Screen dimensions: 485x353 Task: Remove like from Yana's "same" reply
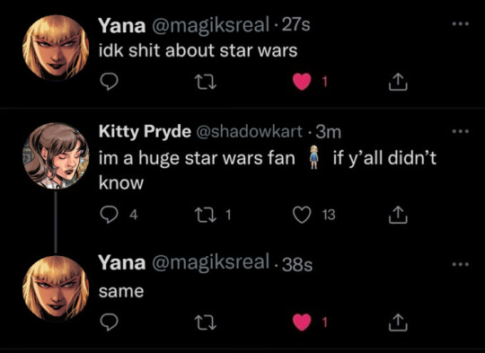(302, 322)
